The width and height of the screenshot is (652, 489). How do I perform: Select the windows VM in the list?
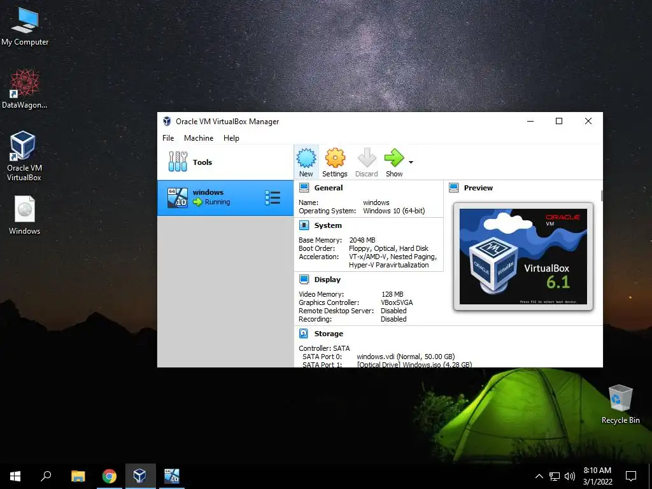225,197
